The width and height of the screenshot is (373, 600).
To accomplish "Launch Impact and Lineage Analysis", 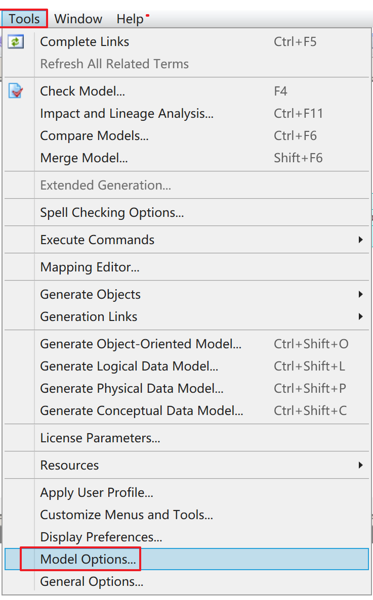I will click(127, 114).
